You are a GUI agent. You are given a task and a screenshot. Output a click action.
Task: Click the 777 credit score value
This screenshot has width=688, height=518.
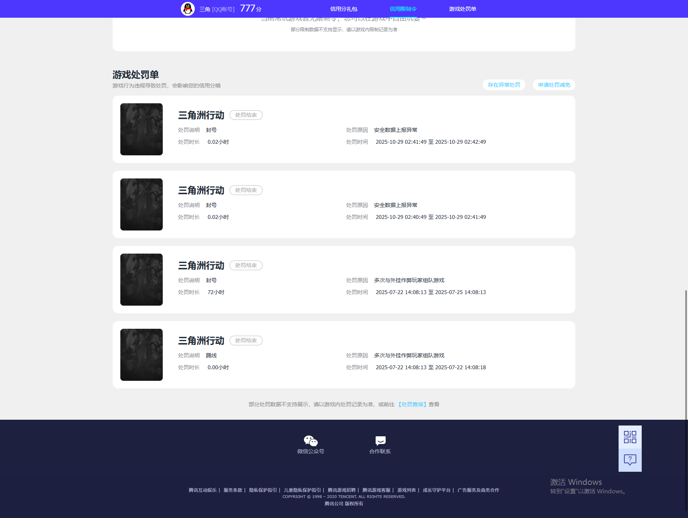click(x=248, y=8)
